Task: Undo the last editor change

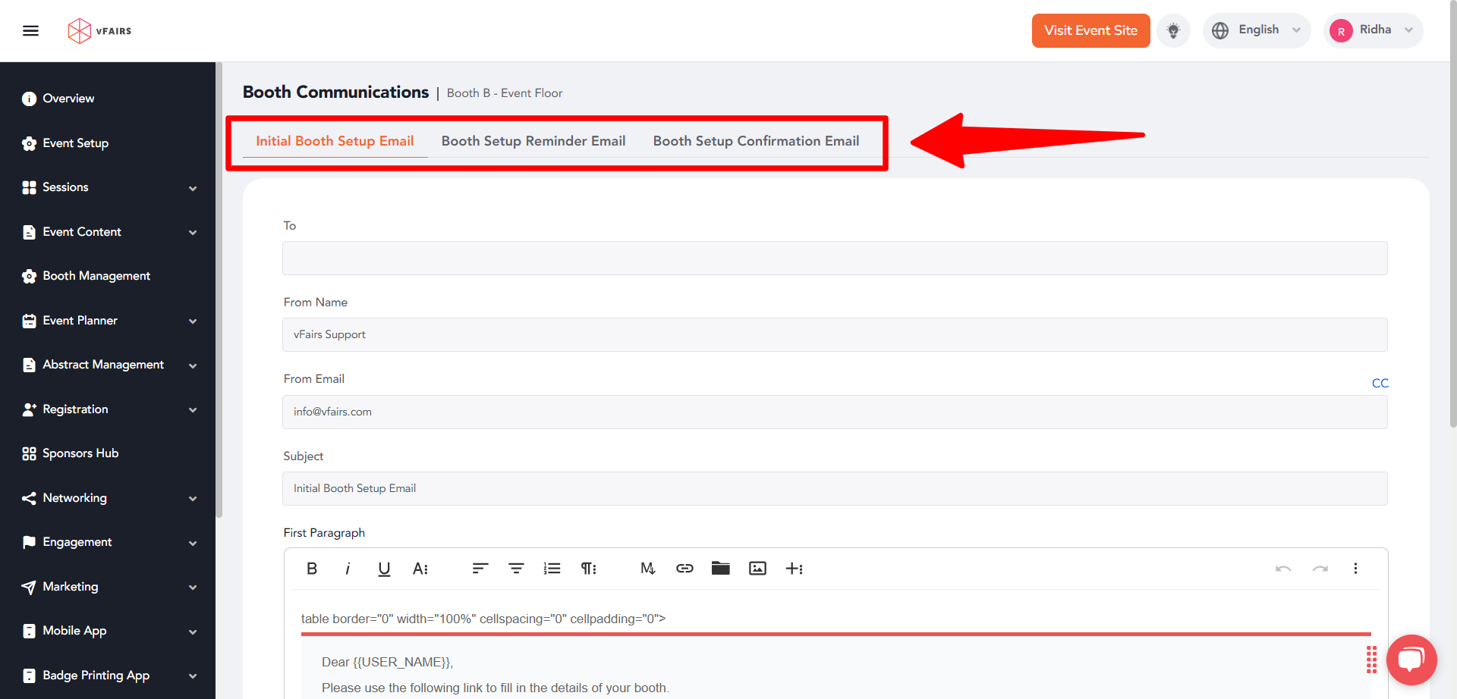Action: pos(1284,568)
